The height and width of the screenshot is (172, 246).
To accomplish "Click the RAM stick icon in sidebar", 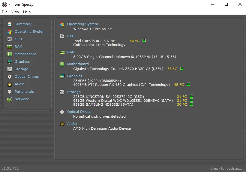I will click(10, 47).
